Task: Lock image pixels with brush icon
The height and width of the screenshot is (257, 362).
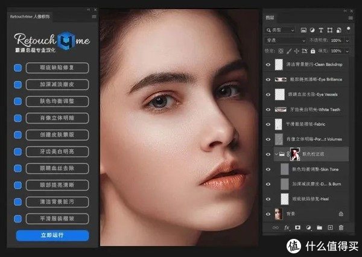Action: click(x=289, y=51)
